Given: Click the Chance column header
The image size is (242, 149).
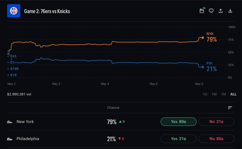Looking at the screenshot, I should coord(113,108).
